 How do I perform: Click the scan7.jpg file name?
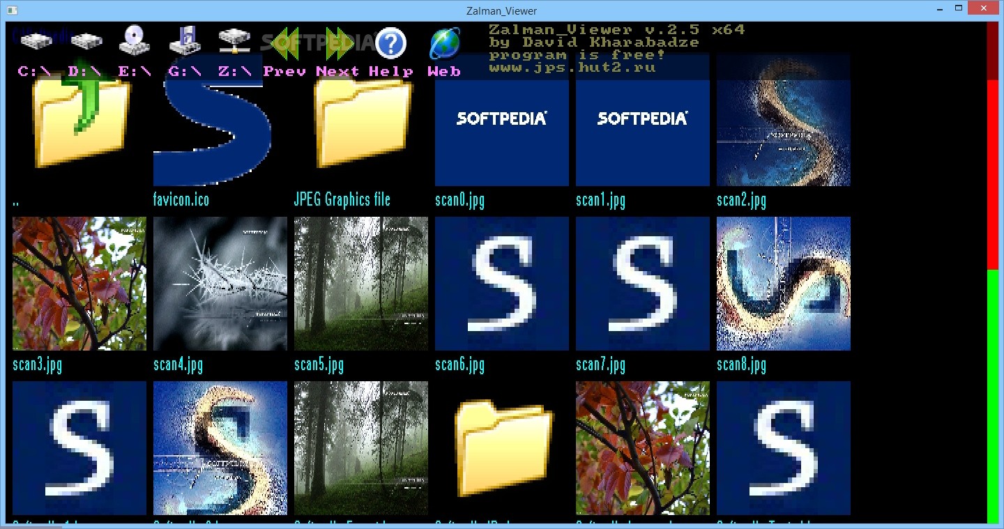[x=600, y=365]
